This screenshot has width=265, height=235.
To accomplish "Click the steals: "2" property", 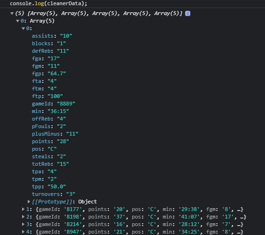I will (x=49, y=156).
